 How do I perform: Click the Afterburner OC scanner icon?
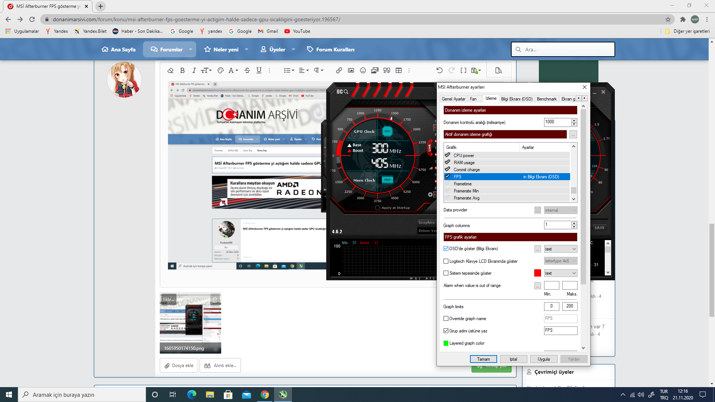click(342, 92)
